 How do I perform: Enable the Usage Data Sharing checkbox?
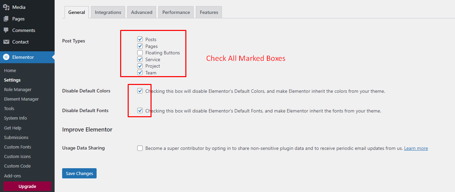point(140,148)
